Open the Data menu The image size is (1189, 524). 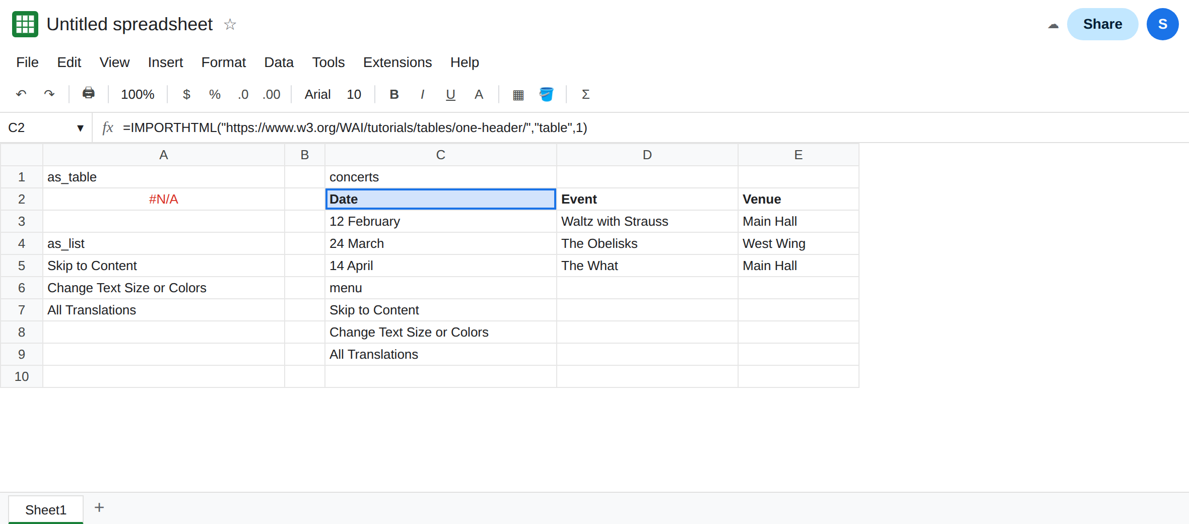tap(279, 62)
